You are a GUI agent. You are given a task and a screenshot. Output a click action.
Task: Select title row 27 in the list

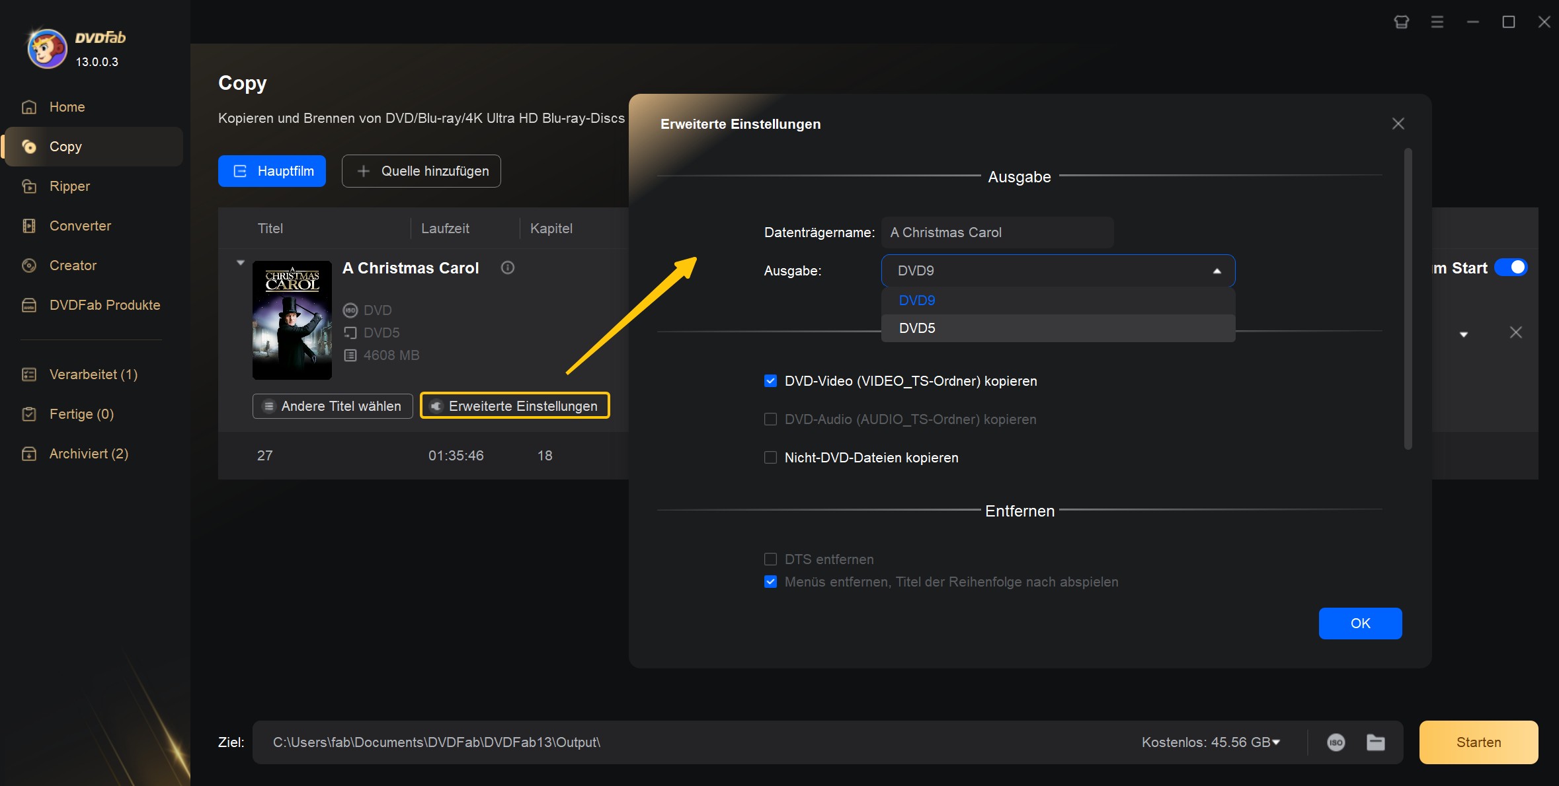423,456
